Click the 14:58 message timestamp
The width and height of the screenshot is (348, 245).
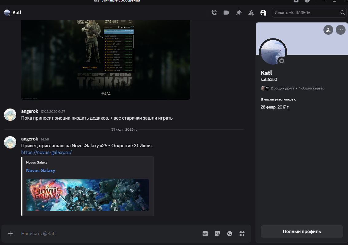tap(45, 139)
